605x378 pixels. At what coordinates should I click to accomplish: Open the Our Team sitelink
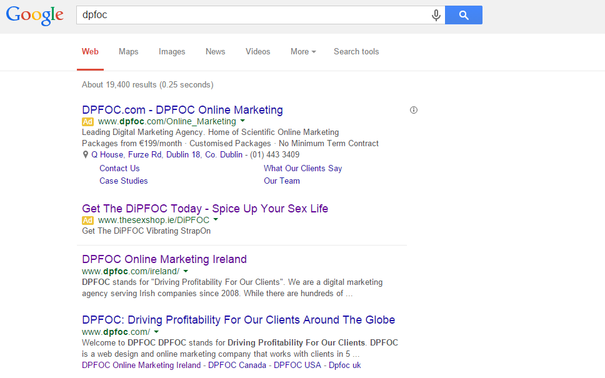pyautogui.click(x=282, y=181)
